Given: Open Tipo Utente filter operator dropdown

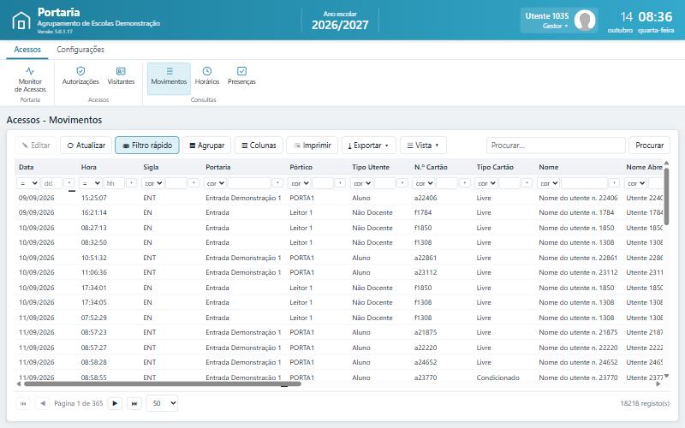Looking at the screenshot, I should 361,183.
